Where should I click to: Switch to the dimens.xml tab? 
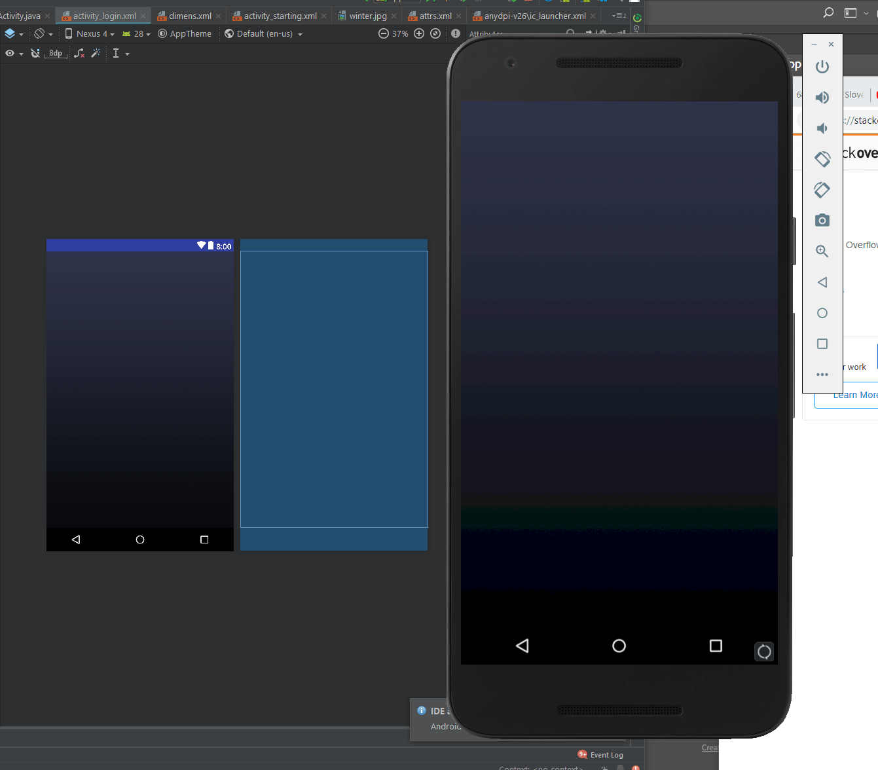coord(190,16)
